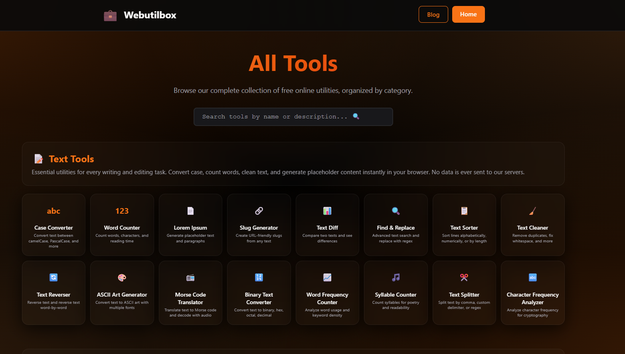Select the Text Tools heading
The width and height of the screenshot is (625, 354).
[71, 159]
